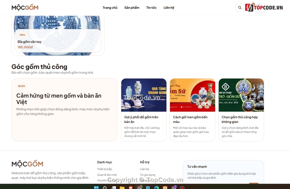The width and height of the screenshot is (290, 189).
Task: Click the Danh mục footer heading
Action: (x=104, y=162)
